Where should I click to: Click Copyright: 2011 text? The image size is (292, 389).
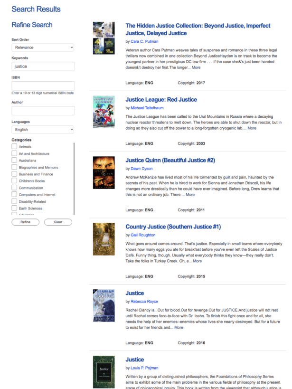(x=191, y=210)
